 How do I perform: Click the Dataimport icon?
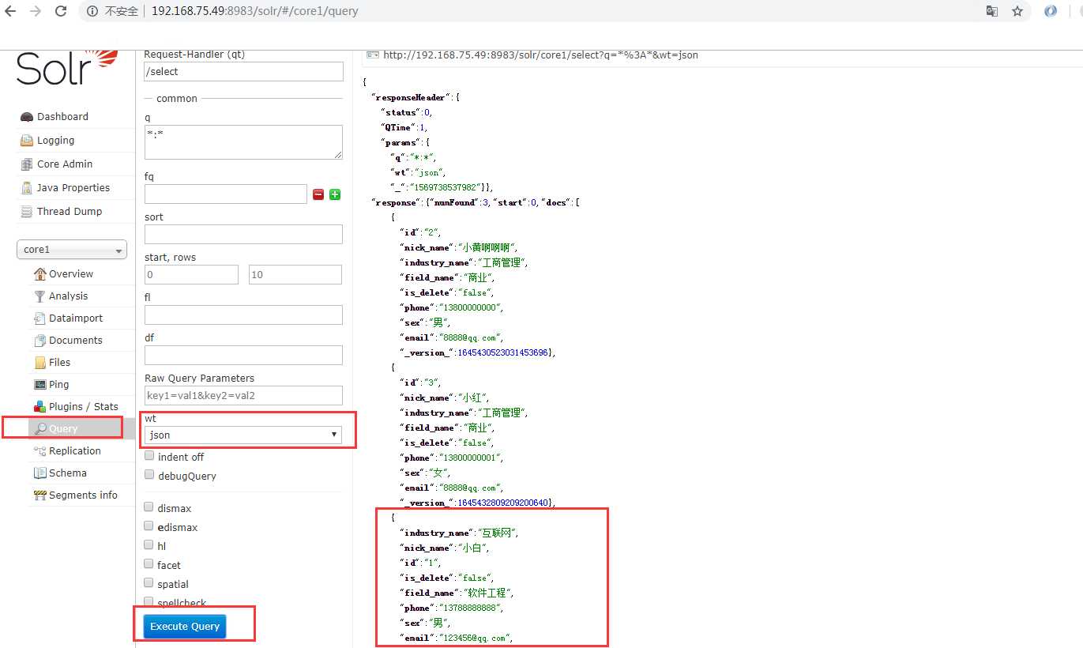pos(40,318)
